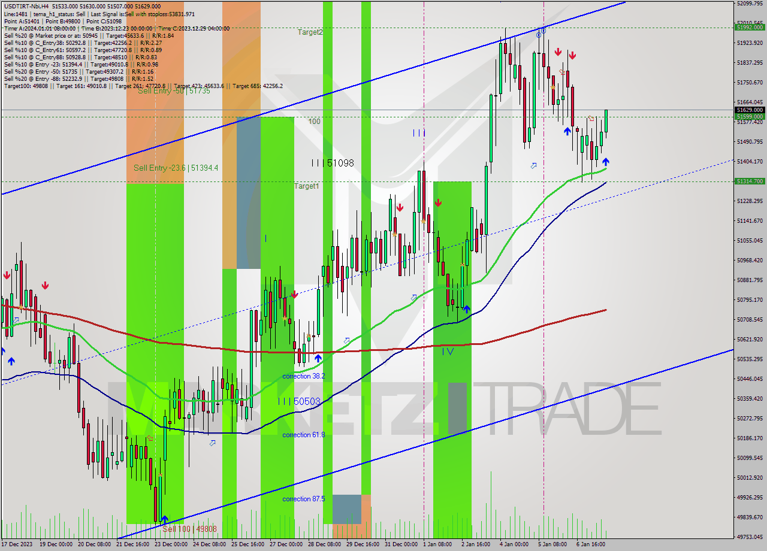Click the 'correction 38.2' label
This screenshot has height=551, width=767.
pos(303,376)
